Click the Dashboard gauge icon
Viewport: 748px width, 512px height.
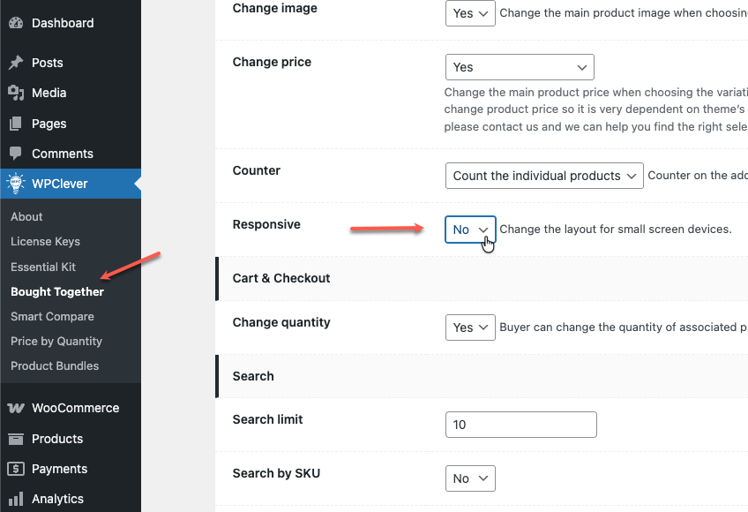pyautogui.click(x=16, y=23)
